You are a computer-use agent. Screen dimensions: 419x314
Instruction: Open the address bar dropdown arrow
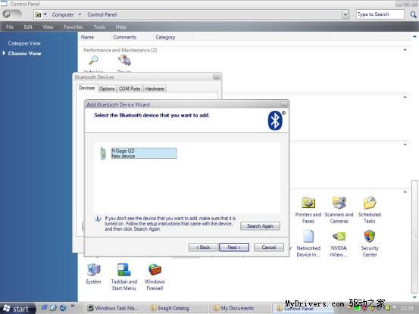click(346, 14)
